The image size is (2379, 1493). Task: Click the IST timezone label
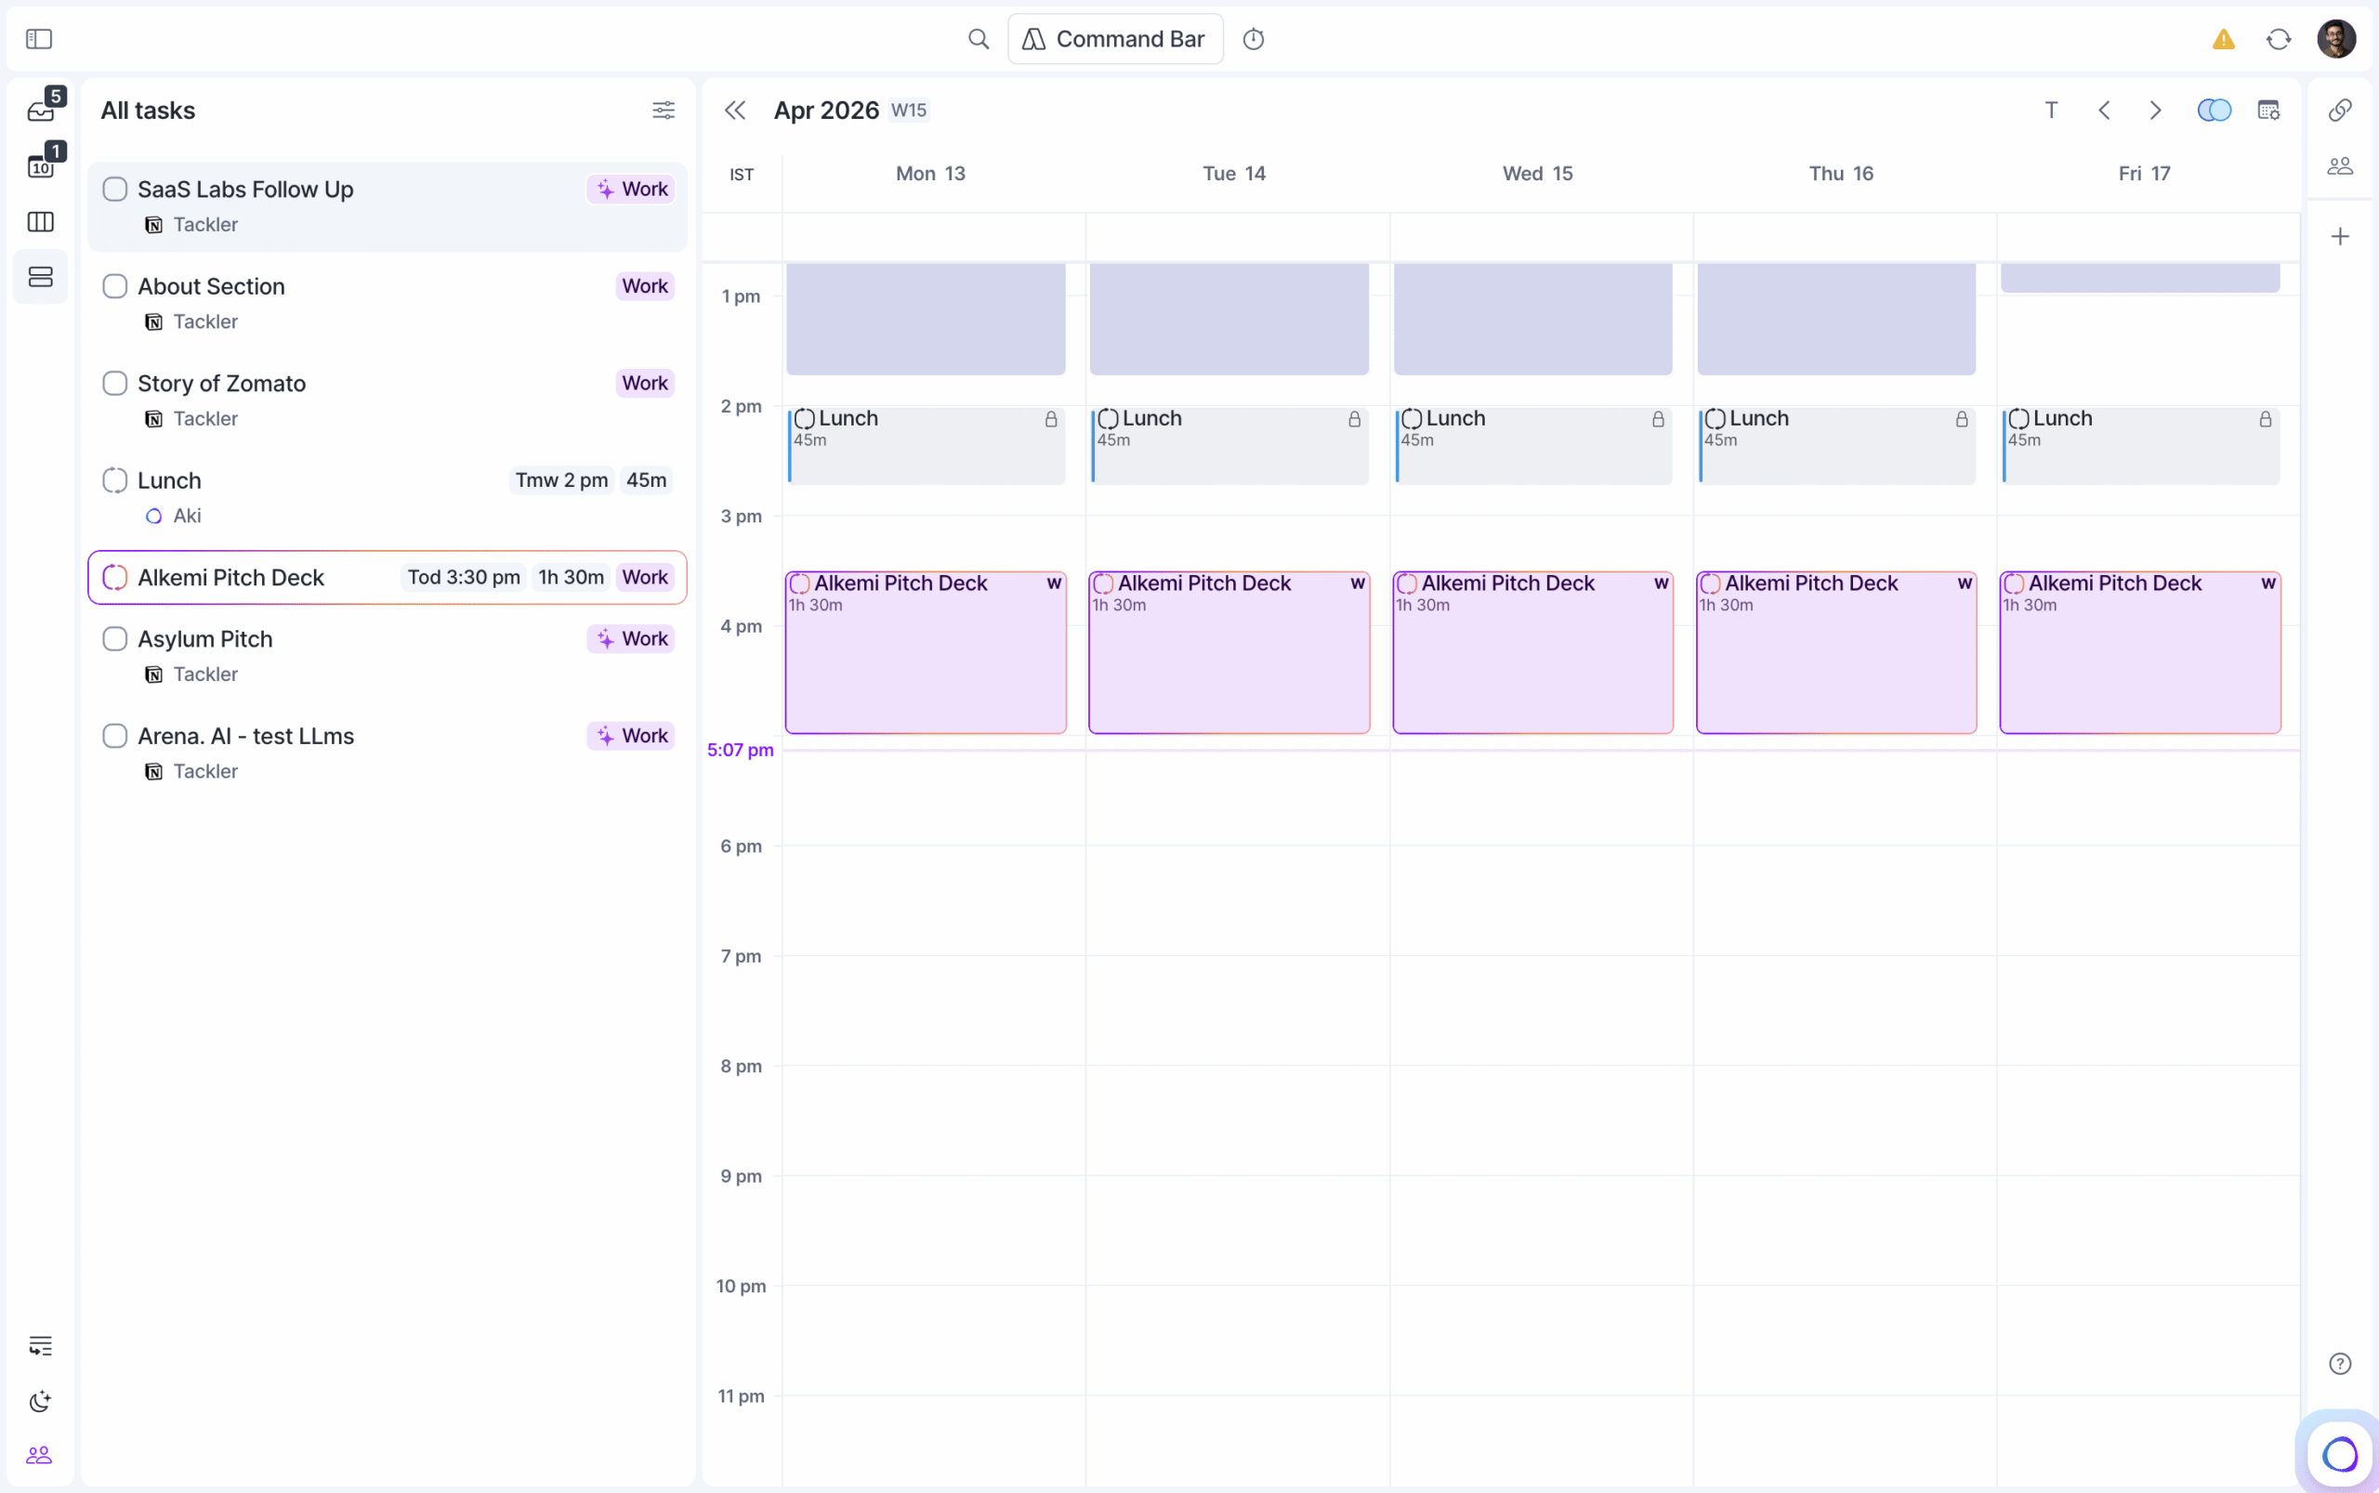click(x=742, y=174)
